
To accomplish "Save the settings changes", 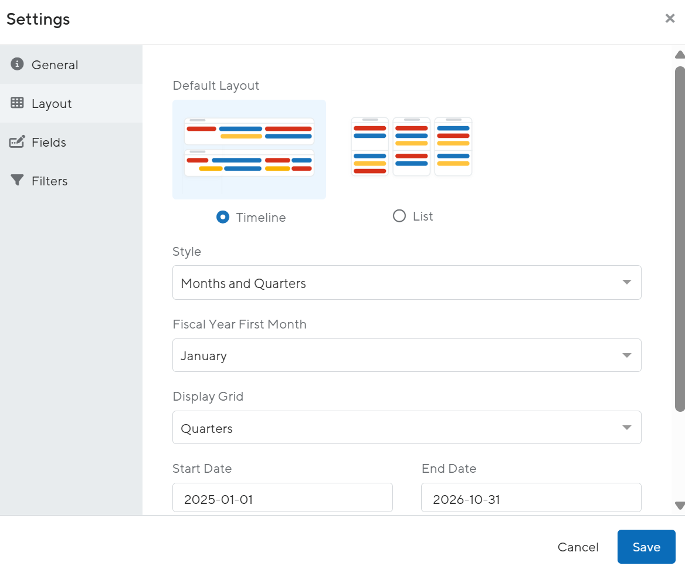I will point(646,546).
